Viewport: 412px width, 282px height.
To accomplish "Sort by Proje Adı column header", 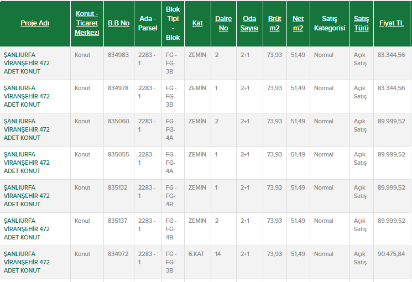I will pyautogui.click(x=35, y=23).
